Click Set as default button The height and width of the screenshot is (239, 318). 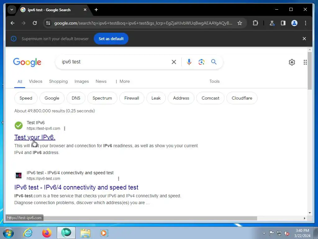[x=111, y=39]
